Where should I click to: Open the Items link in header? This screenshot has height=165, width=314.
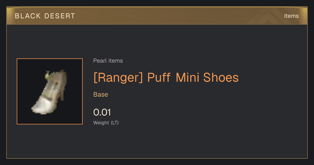point(291,16)
